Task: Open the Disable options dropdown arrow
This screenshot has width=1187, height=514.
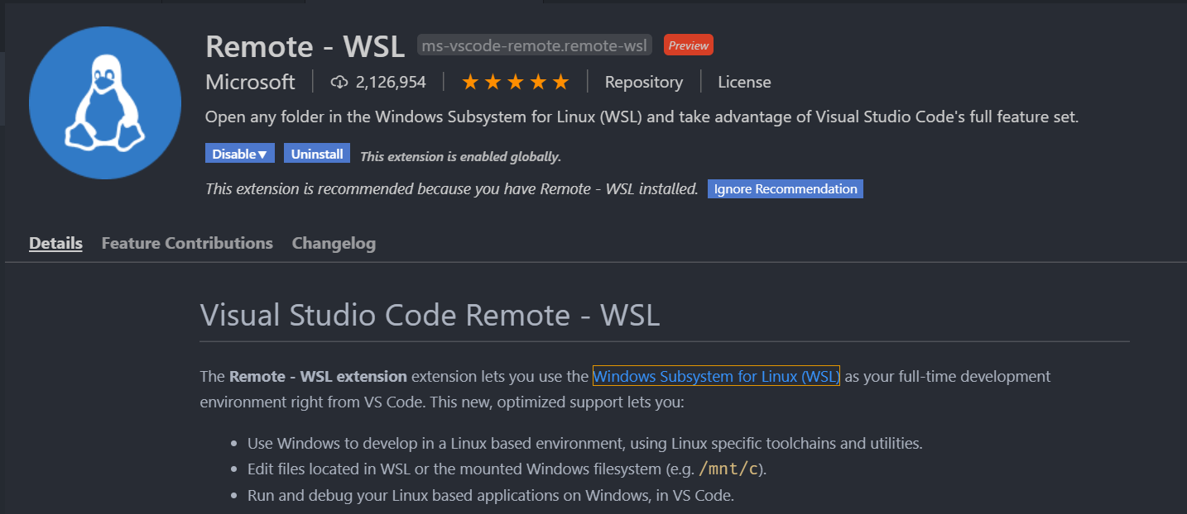Action: [x=261, y=154]
